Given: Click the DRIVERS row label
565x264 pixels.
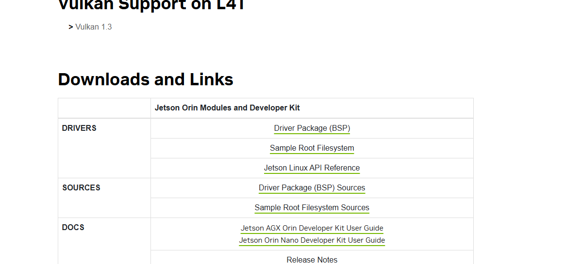Looking at the screenshot, I should pyautogui.click(x=79, y=128).
